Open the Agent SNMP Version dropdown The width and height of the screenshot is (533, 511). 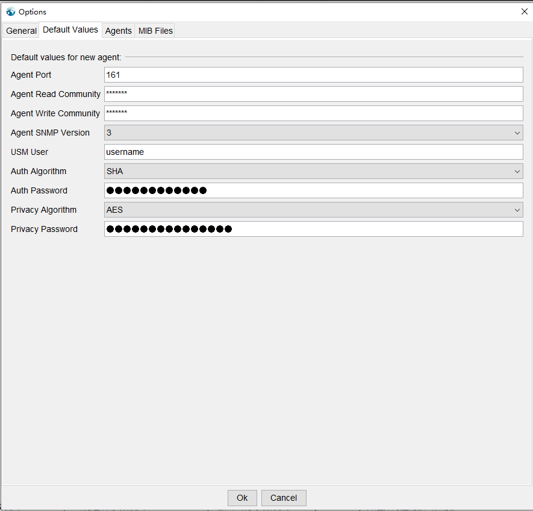point(313,133)
